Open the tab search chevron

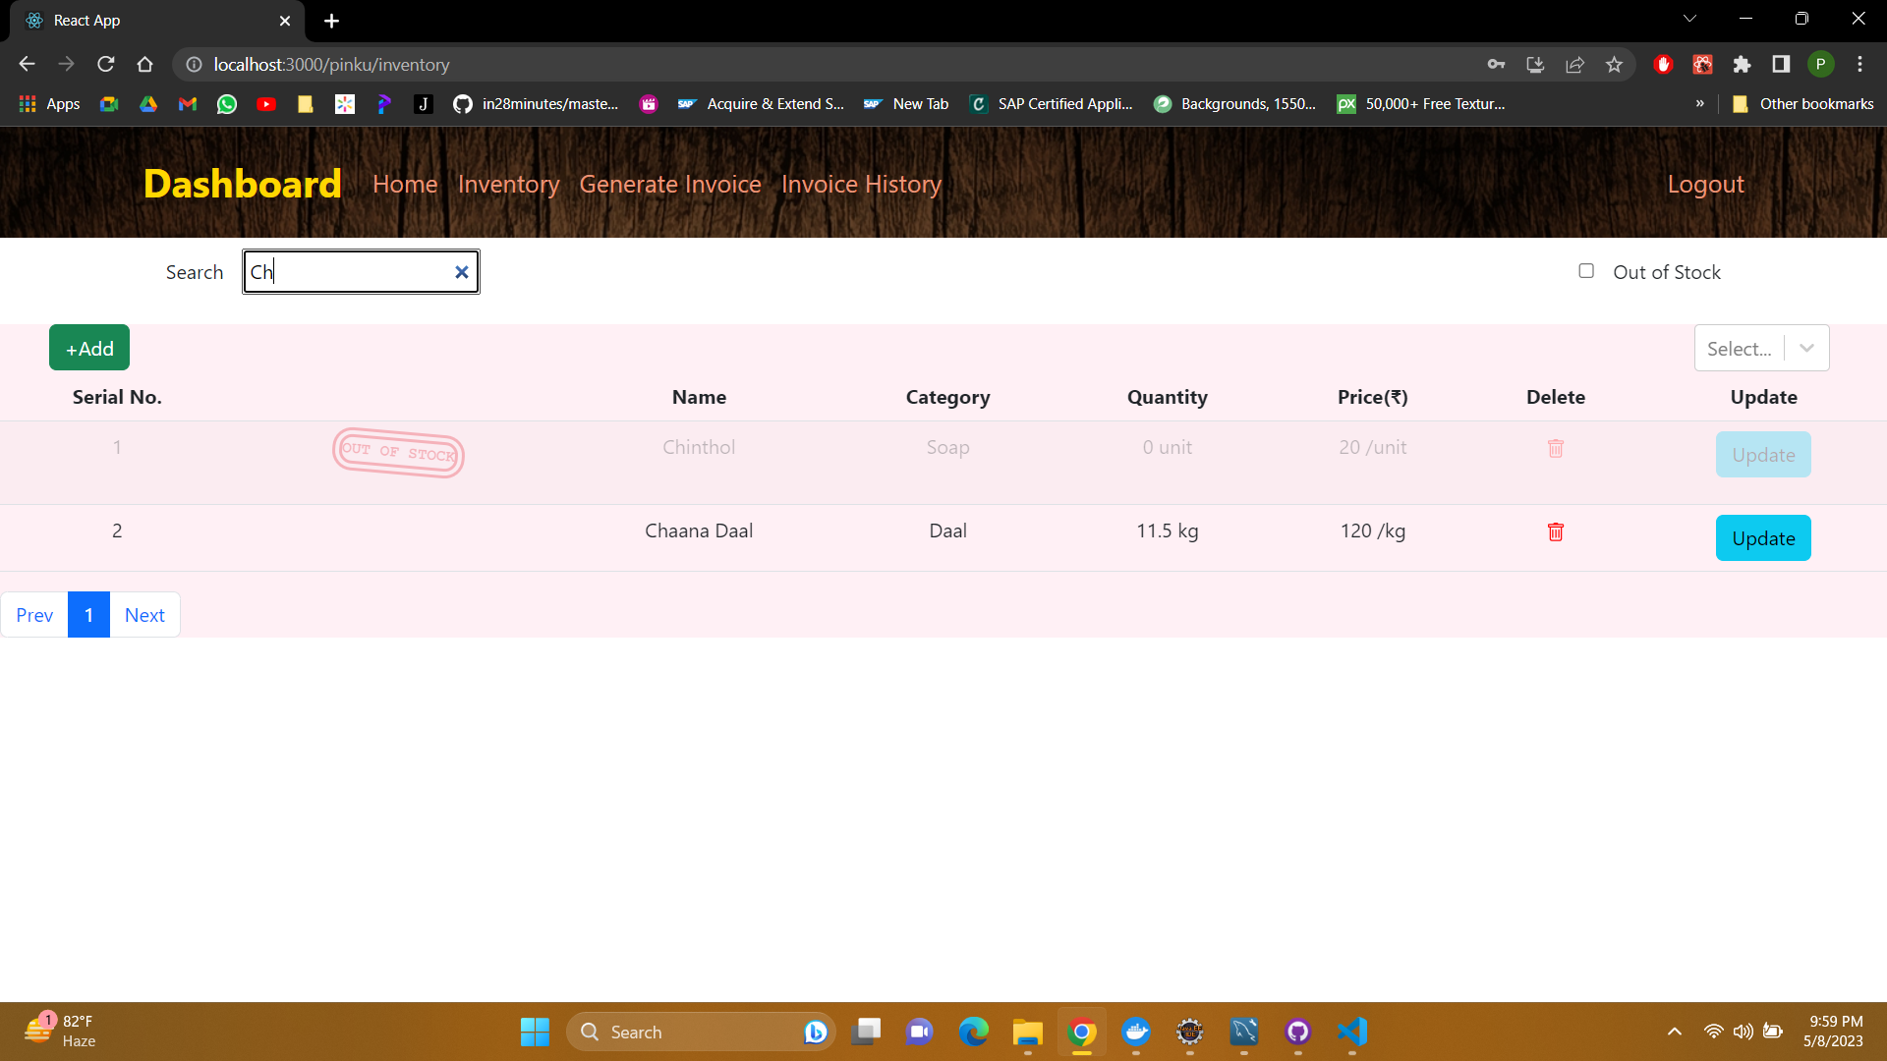tap(1689, 18)
